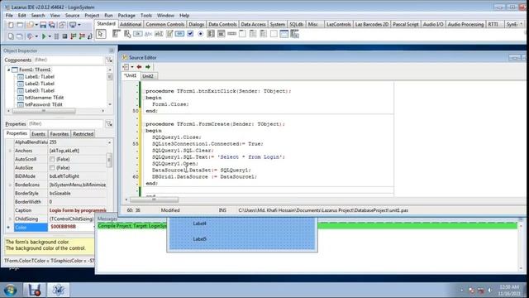Viewport: 529px width, 298px height.
Task: Pick the TMemo component from palette
Action: [x=169, y=34]
